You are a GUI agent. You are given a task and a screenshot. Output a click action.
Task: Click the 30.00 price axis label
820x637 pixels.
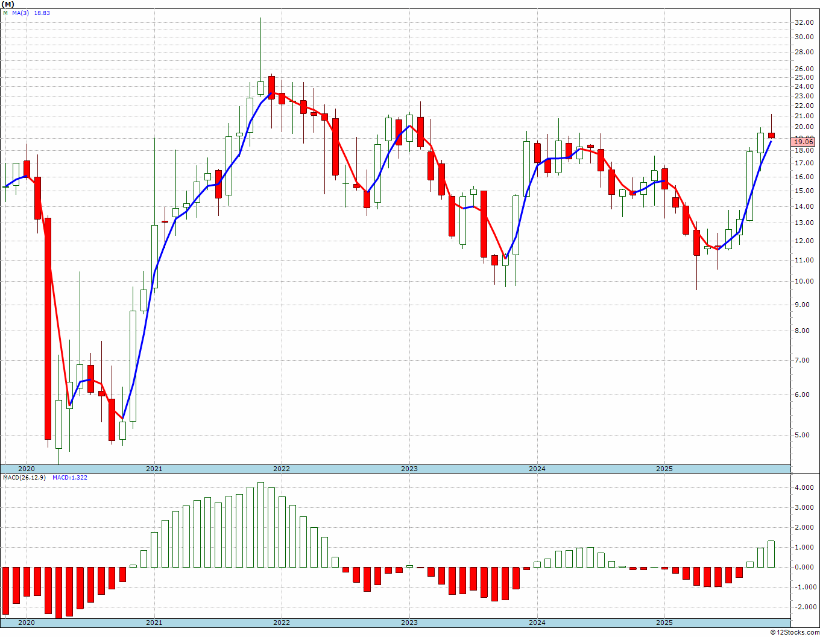804,37
